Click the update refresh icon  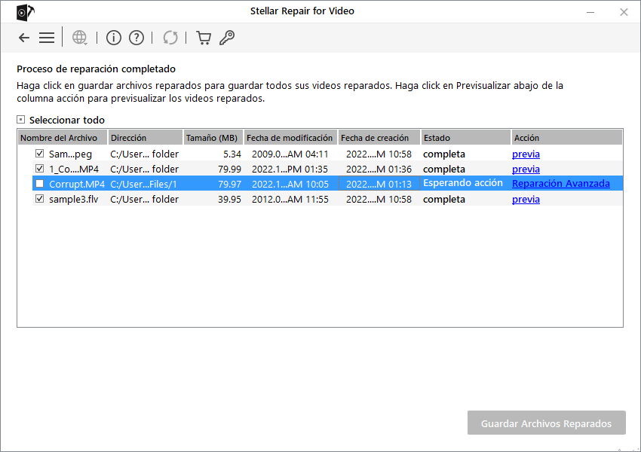click(170, 38)
